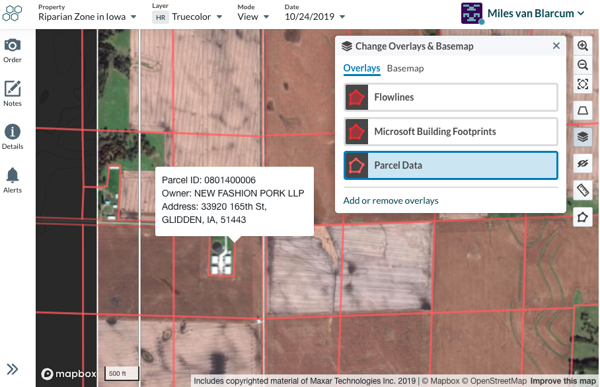Select the zoom out tool
The image size is (600, 387).
[x=582, y=65]
